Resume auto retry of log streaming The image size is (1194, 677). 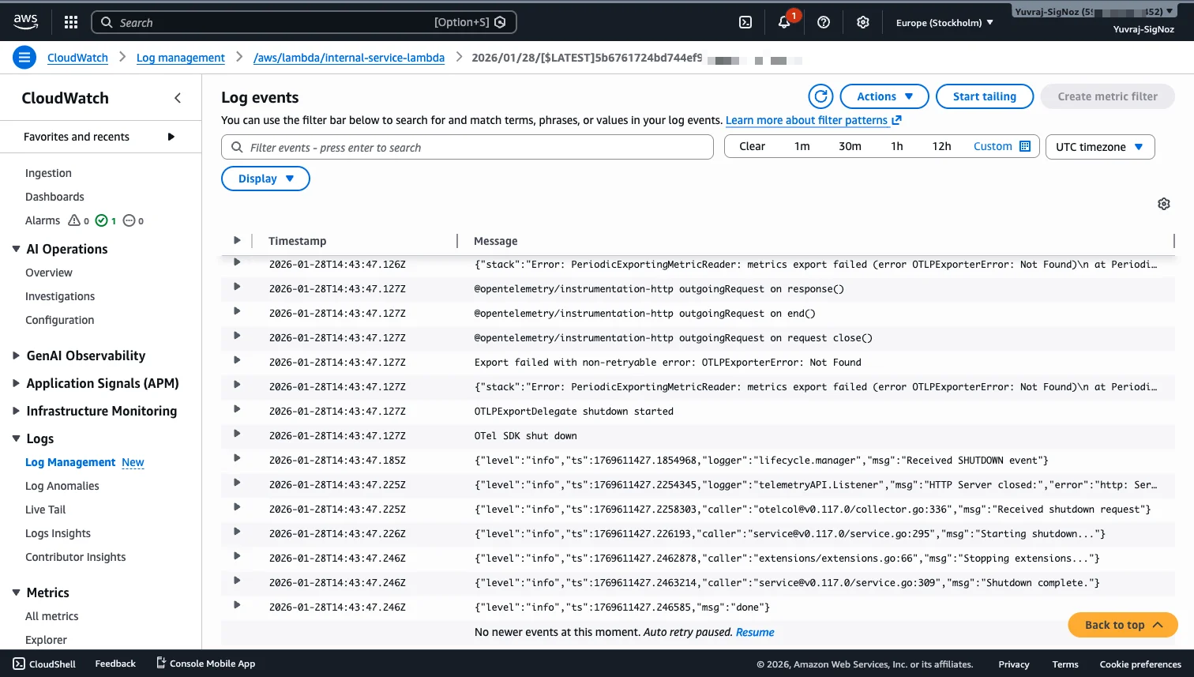(x=755, y=631)
